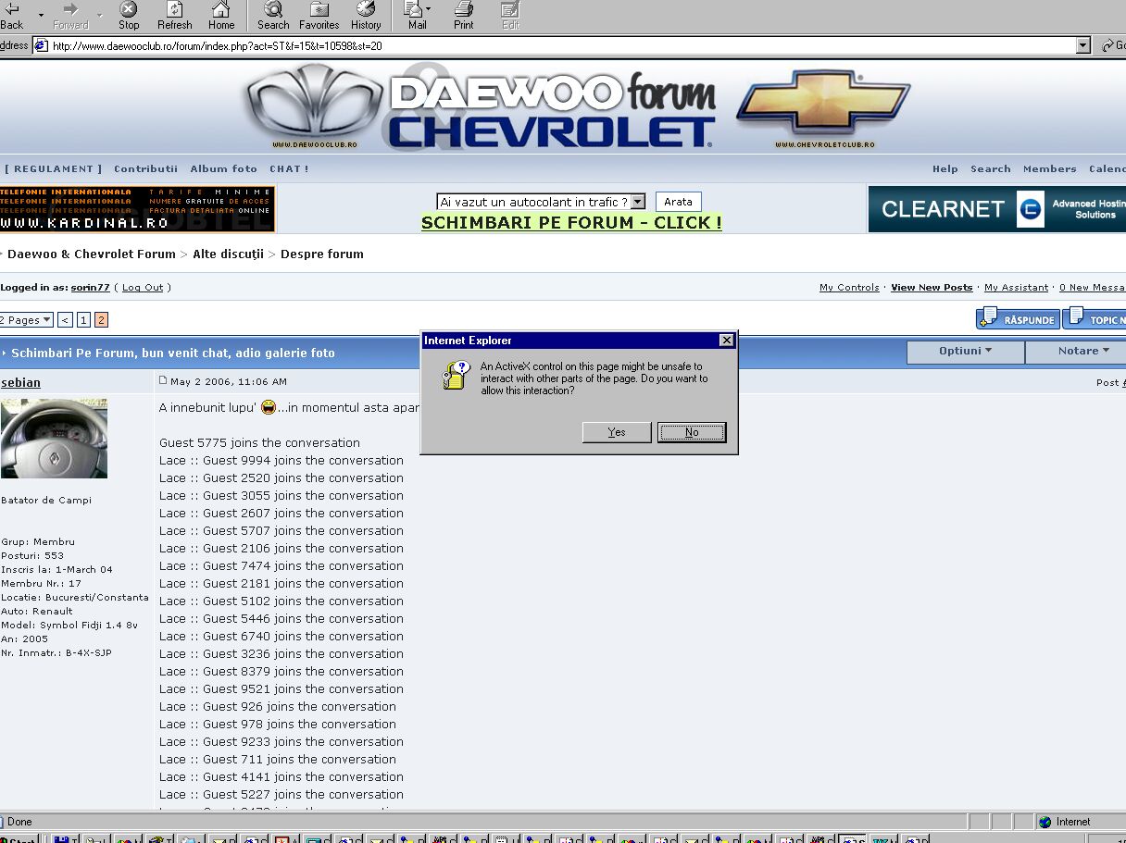Expand the 2 Pages dropdown
This screenshot has height=843, width=1126.
point(26,320)
